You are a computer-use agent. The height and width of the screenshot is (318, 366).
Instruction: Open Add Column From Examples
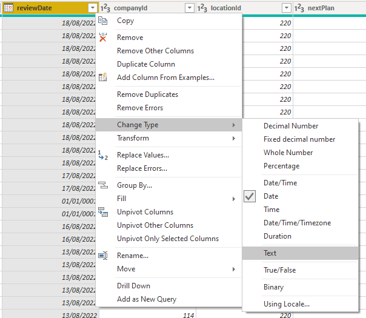click(168, 78)
